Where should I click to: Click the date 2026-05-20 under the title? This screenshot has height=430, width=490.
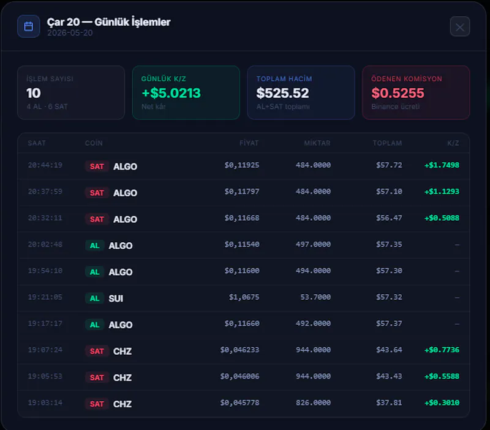tap(70, 33)
